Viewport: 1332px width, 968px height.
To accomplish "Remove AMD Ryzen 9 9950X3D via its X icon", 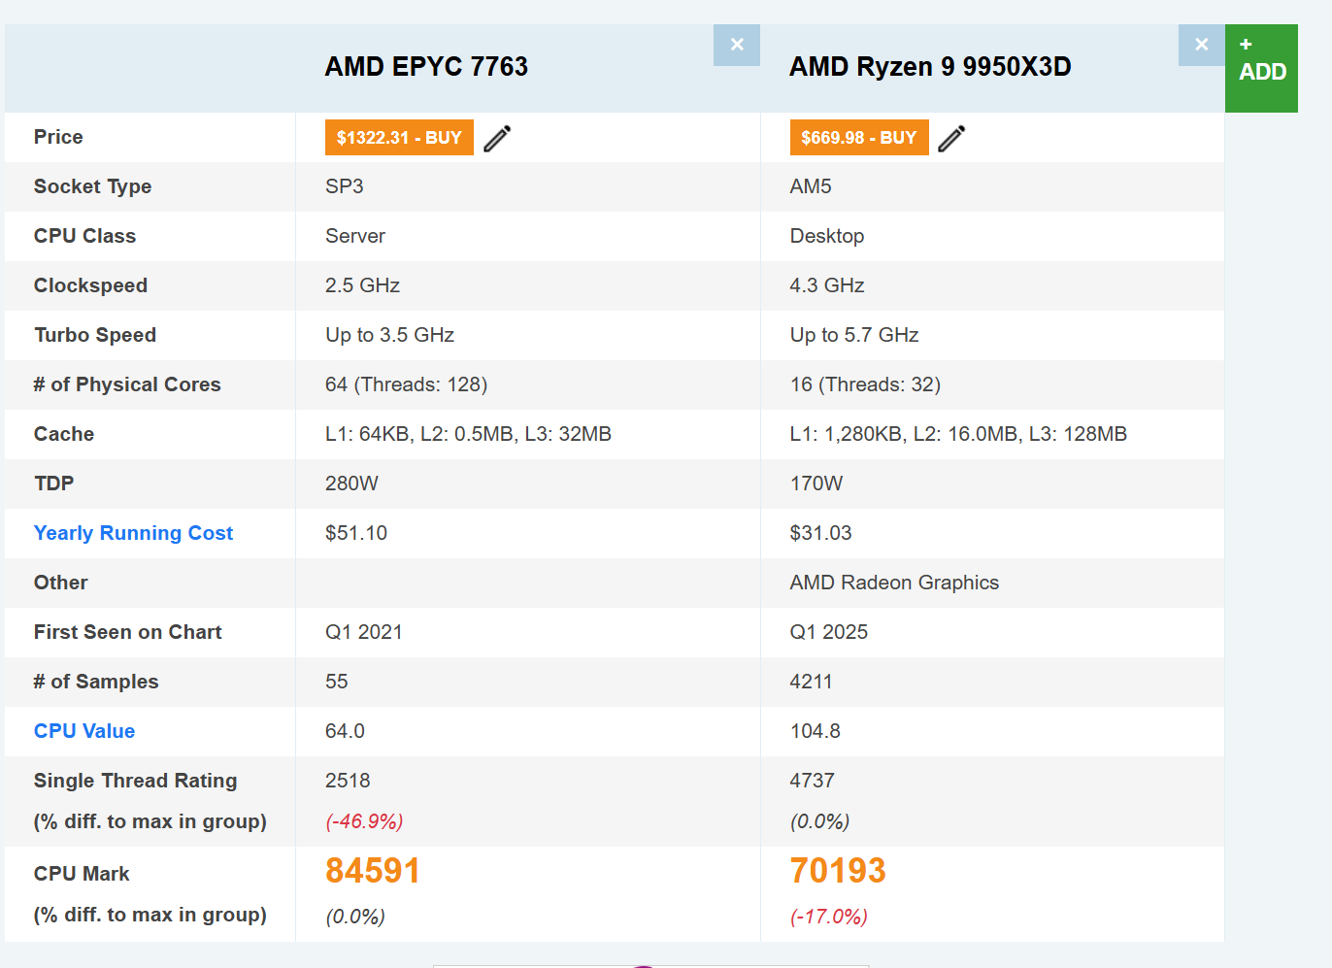I will [x=1201, y=45].
